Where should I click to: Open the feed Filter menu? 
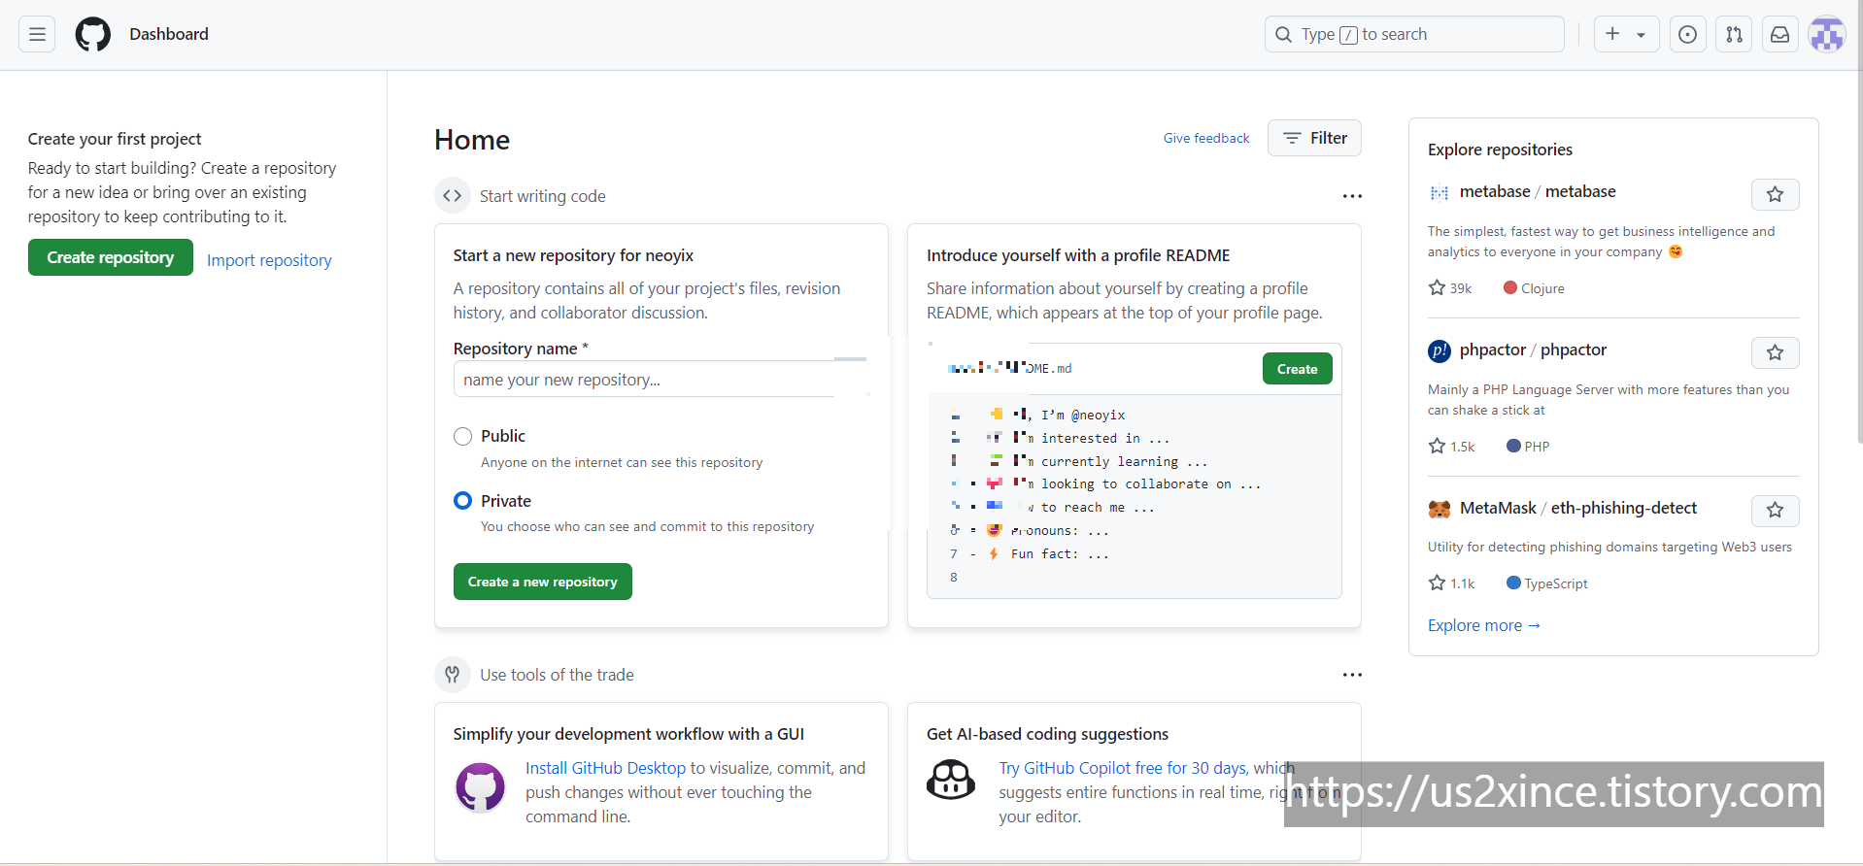(x=1314, y=138)
